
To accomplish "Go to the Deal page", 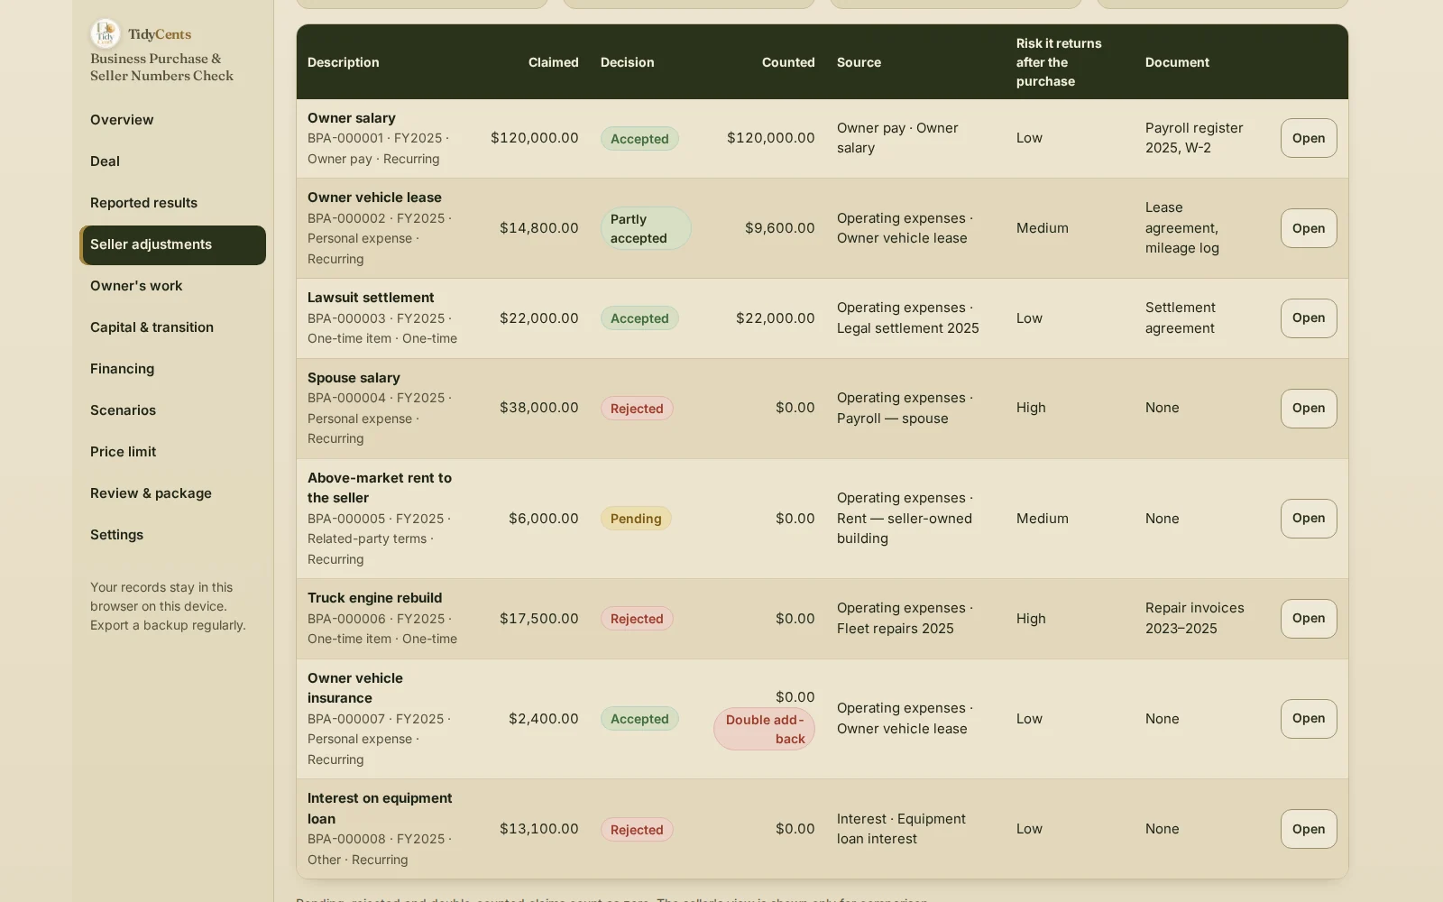I will 172,161.
